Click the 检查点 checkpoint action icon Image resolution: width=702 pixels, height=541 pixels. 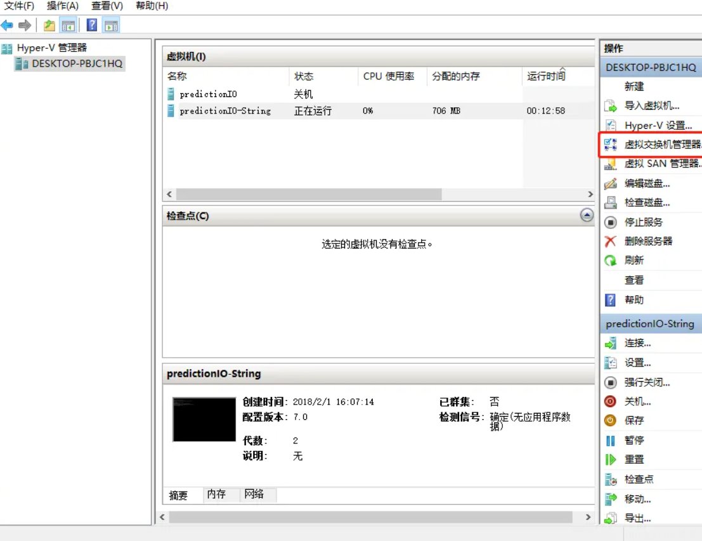pos(610,479)
